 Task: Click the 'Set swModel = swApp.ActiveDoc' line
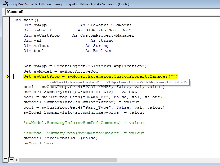coord(61,71)
